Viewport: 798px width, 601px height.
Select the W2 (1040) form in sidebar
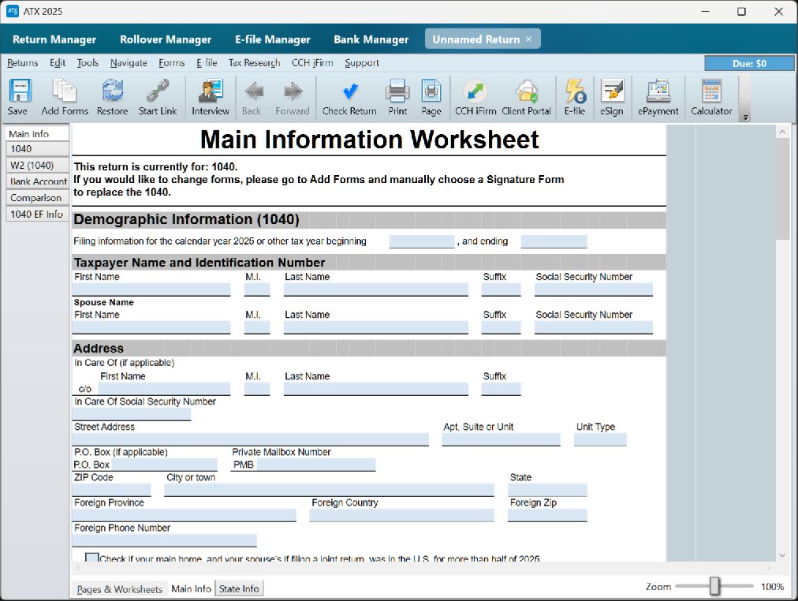pos(37,165)
